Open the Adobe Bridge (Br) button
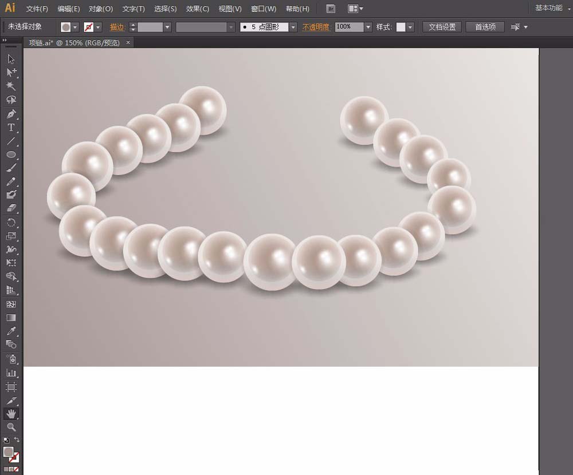 [x=331, y=9]
